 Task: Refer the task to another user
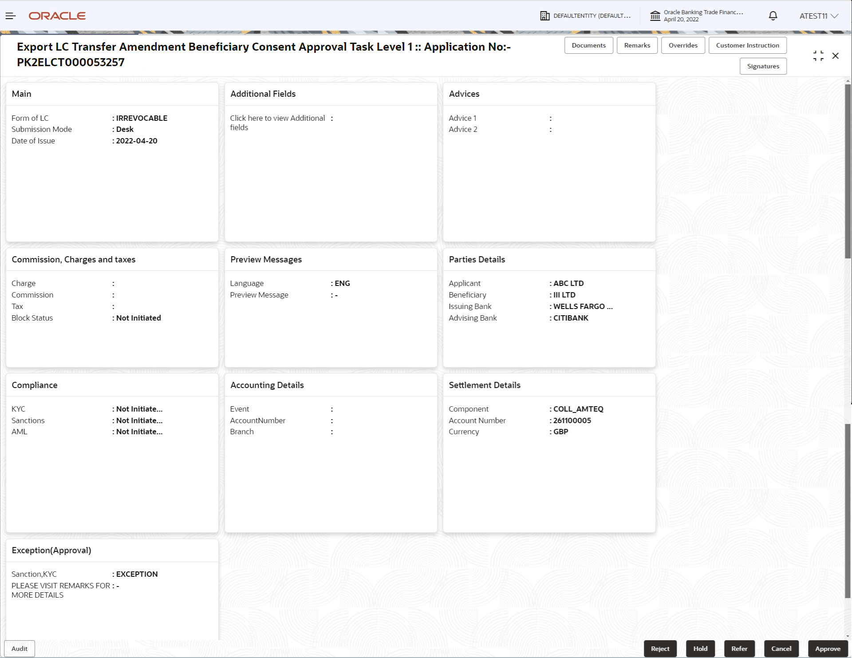pyautogui.click(x=739, y=649)
